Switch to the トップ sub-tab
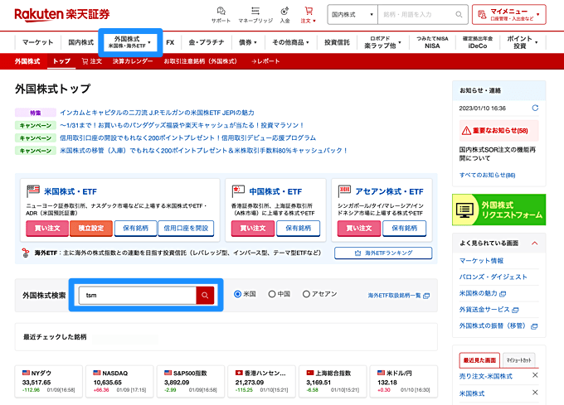The width and height of the screenshot is (564, 405). pyautogui.click(x=61, y=61)
